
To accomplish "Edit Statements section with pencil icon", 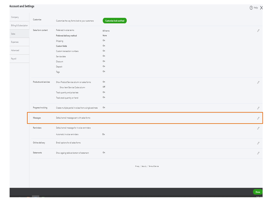I will (258, 153).
